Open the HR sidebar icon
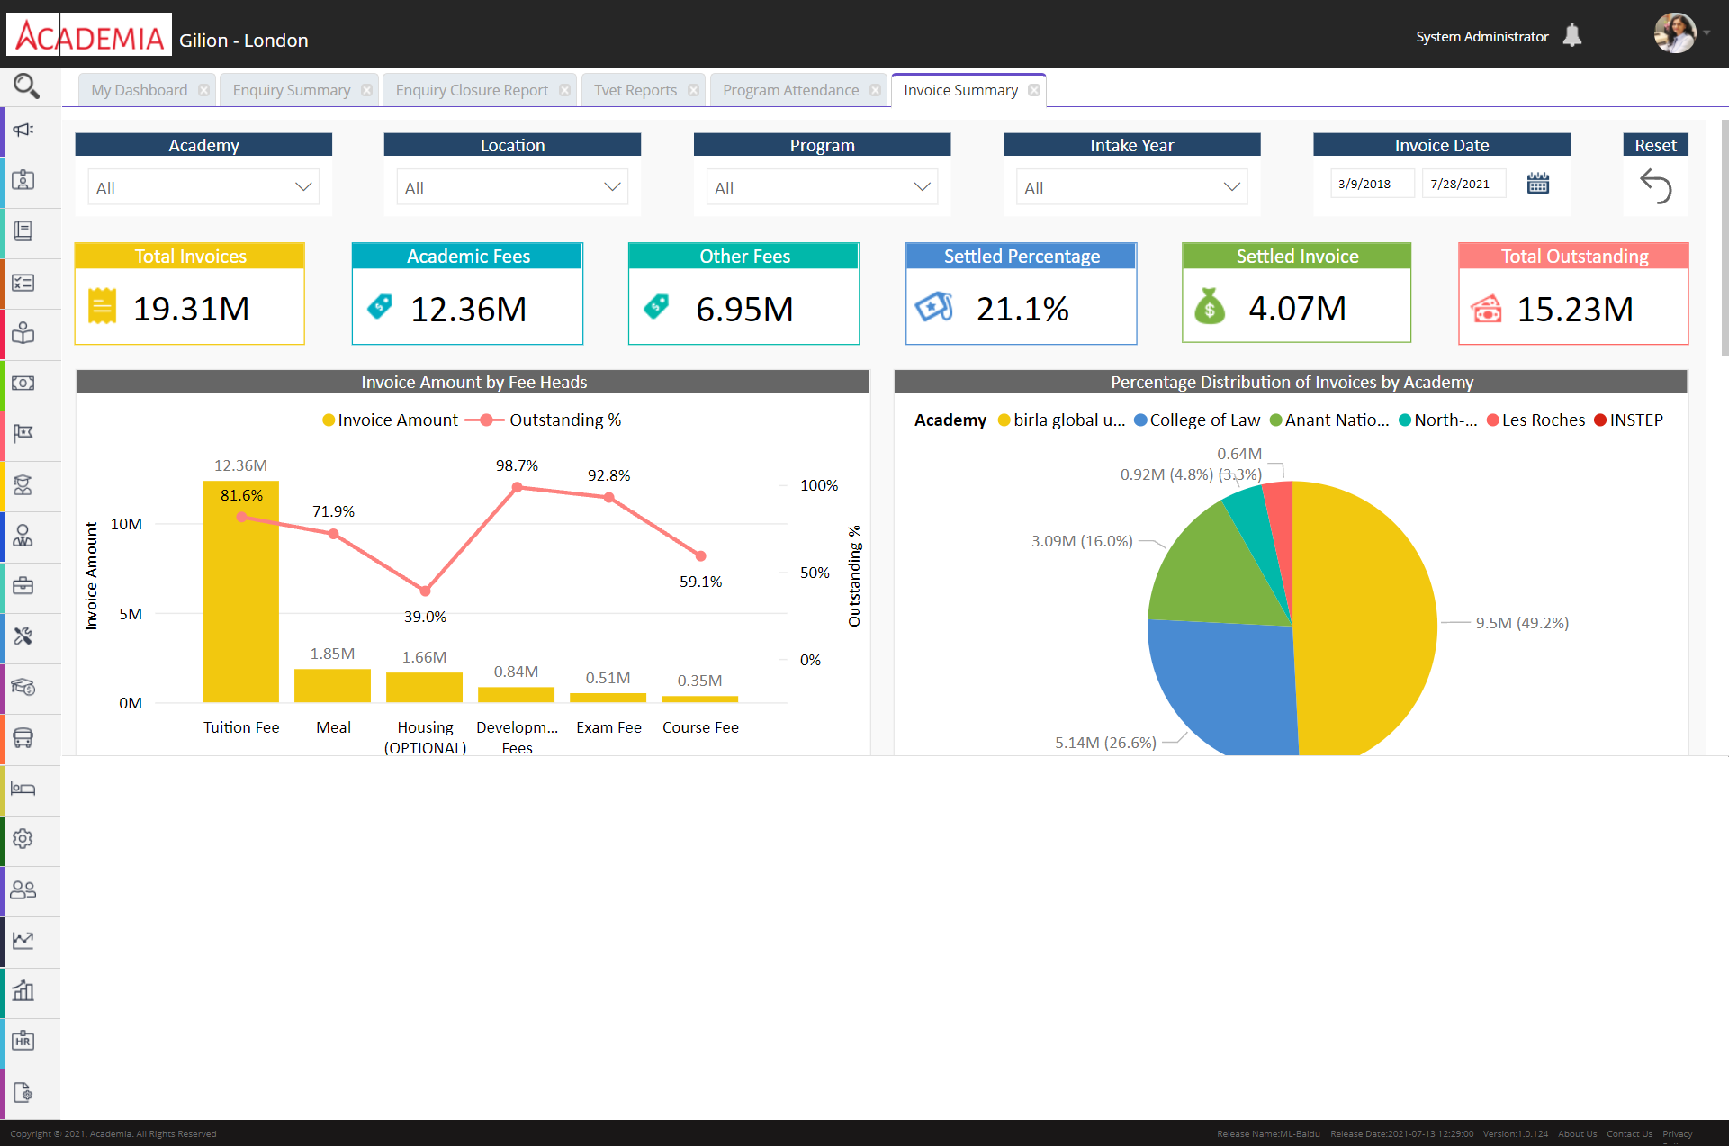This screenshot has width=1729, height=1146. click(23, 1042)
